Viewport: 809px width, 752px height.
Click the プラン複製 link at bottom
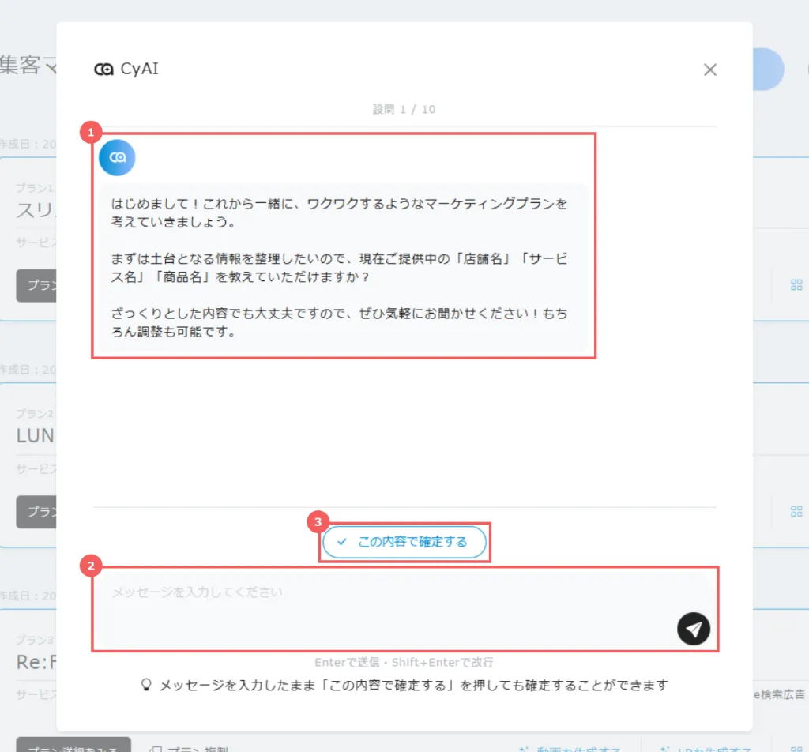(x=190, y=746)
